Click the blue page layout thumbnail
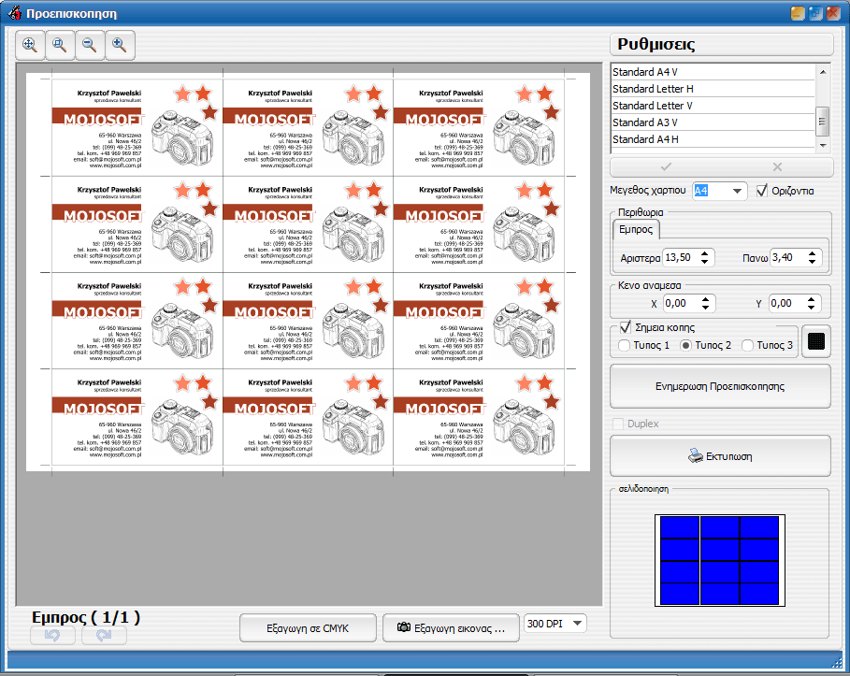This screenshot has height=676, width=850. pyautogui.click(x=719, y=560)
